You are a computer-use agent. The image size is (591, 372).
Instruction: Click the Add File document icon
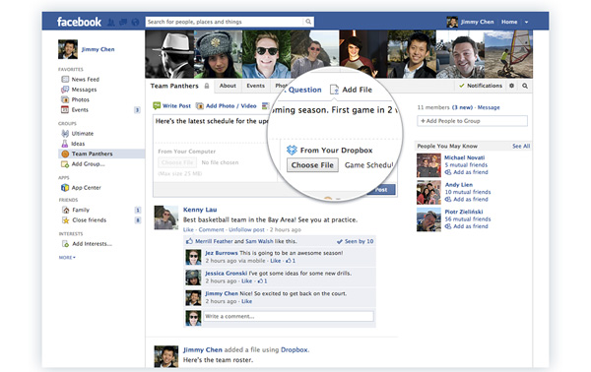334,90
